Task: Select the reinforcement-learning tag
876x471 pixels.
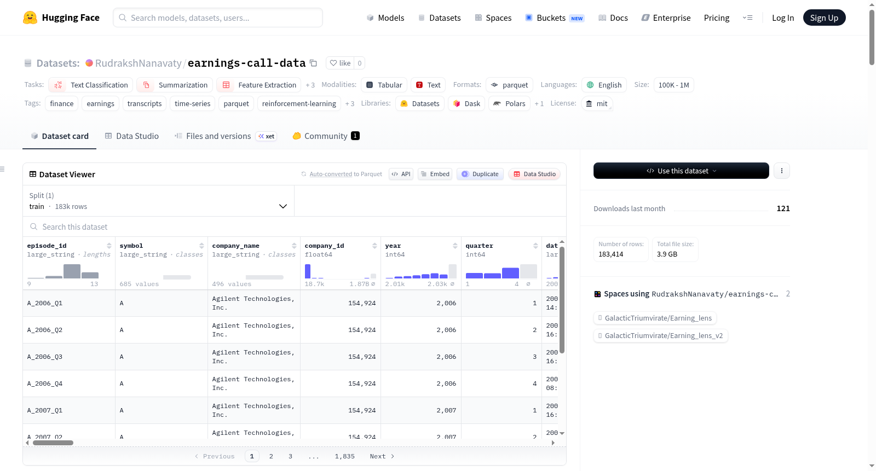Action: (x=299, y=103)
